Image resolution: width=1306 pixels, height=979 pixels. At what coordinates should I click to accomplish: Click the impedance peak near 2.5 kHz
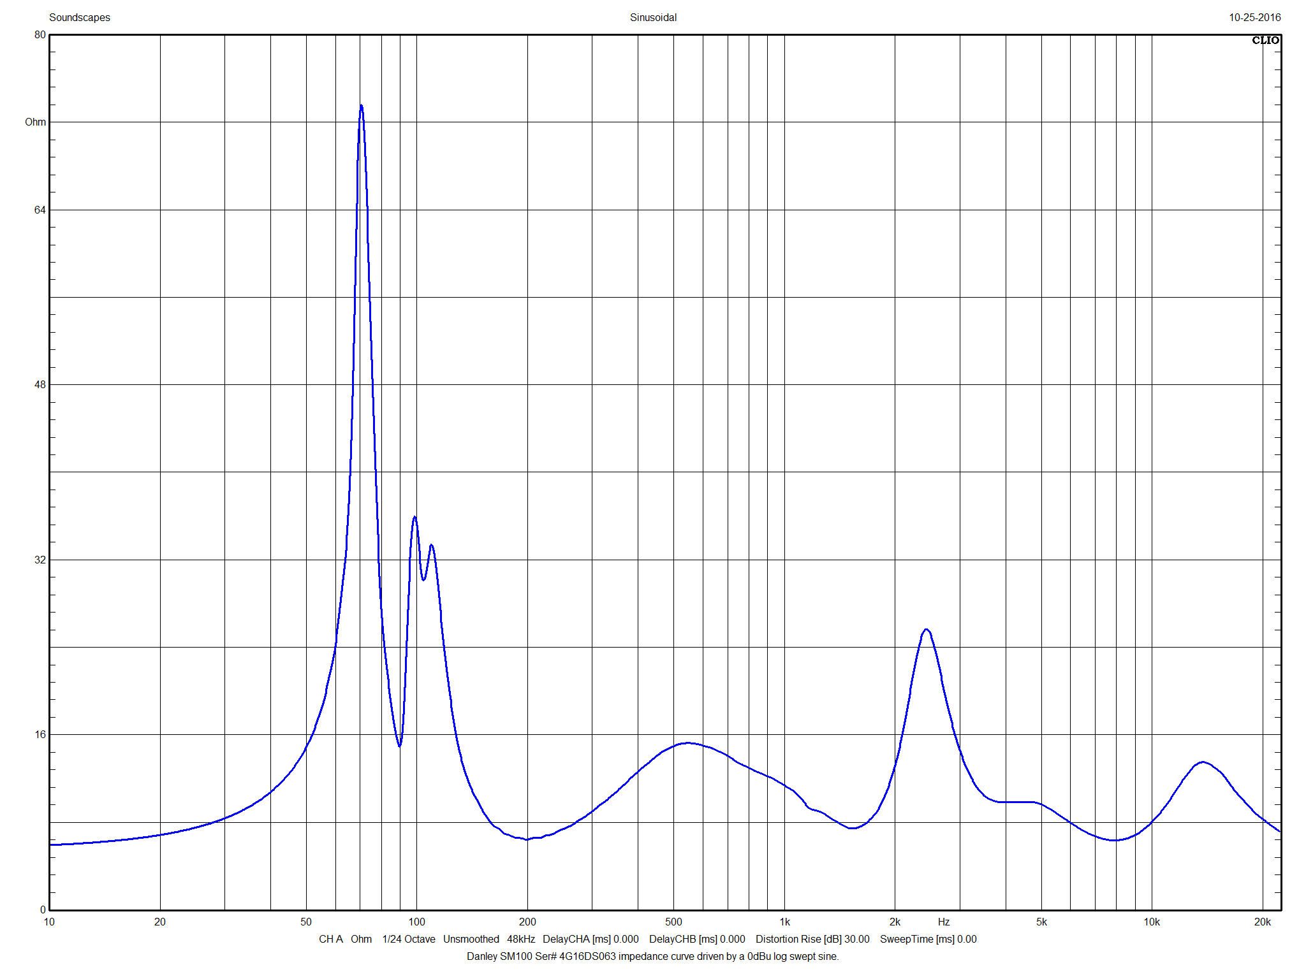[926, 630]
